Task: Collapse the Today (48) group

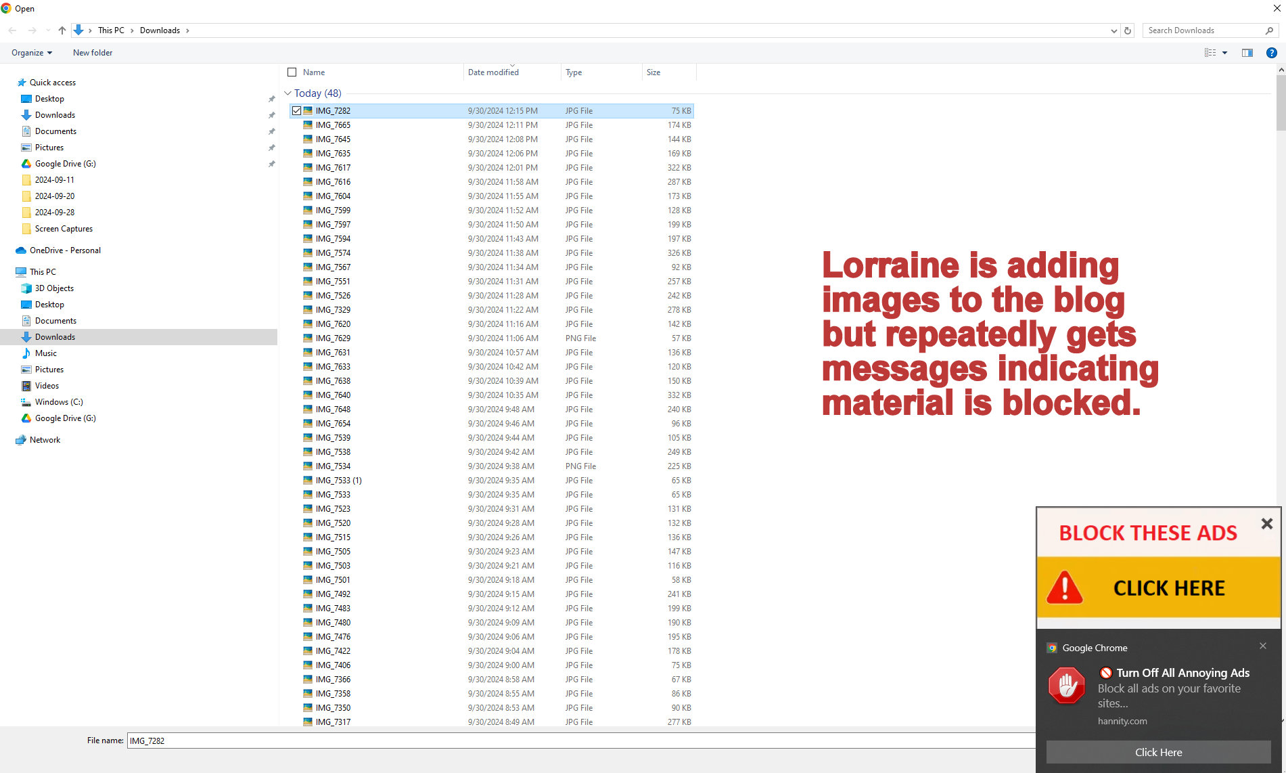Action: 288,93
